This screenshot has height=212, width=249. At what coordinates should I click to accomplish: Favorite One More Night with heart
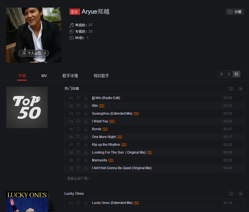coord(78,137)
